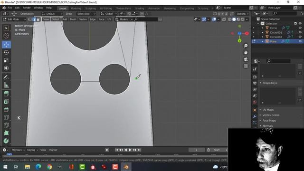Select the Move tool
304x171 pixels.
[x=6, y=45]
